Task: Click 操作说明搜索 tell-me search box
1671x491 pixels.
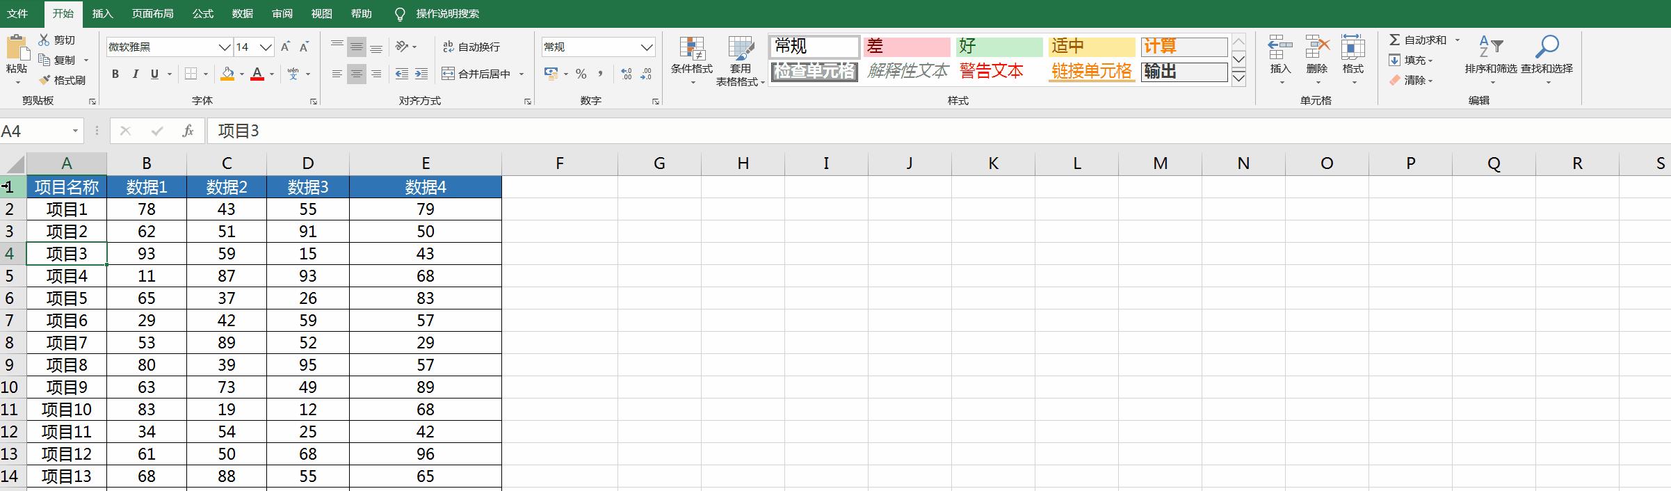Action: pos(447,13)
